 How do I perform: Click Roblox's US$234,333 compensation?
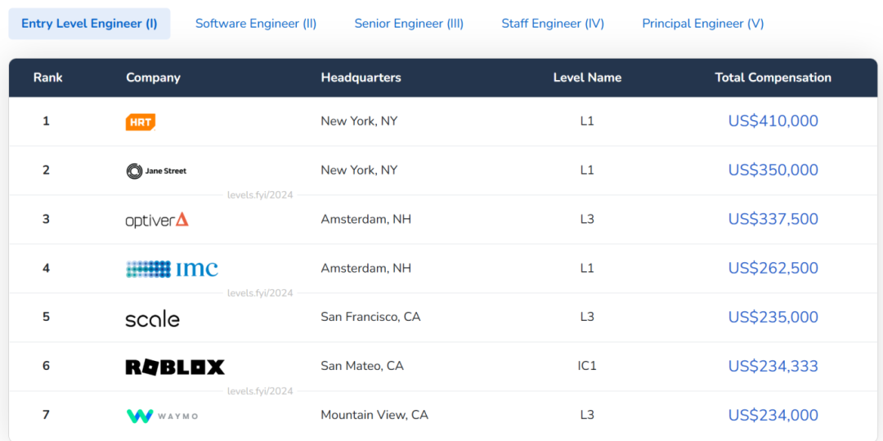(773, 366)
